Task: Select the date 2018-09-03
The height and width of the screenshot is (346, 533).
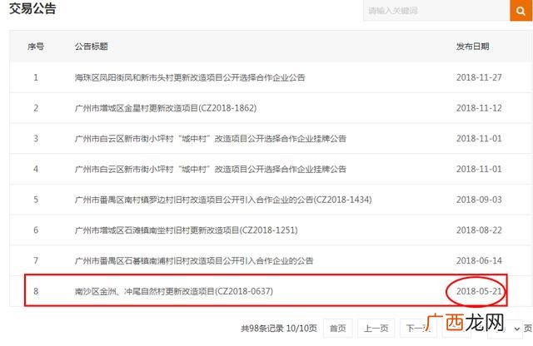Action: tap(479, 200)
